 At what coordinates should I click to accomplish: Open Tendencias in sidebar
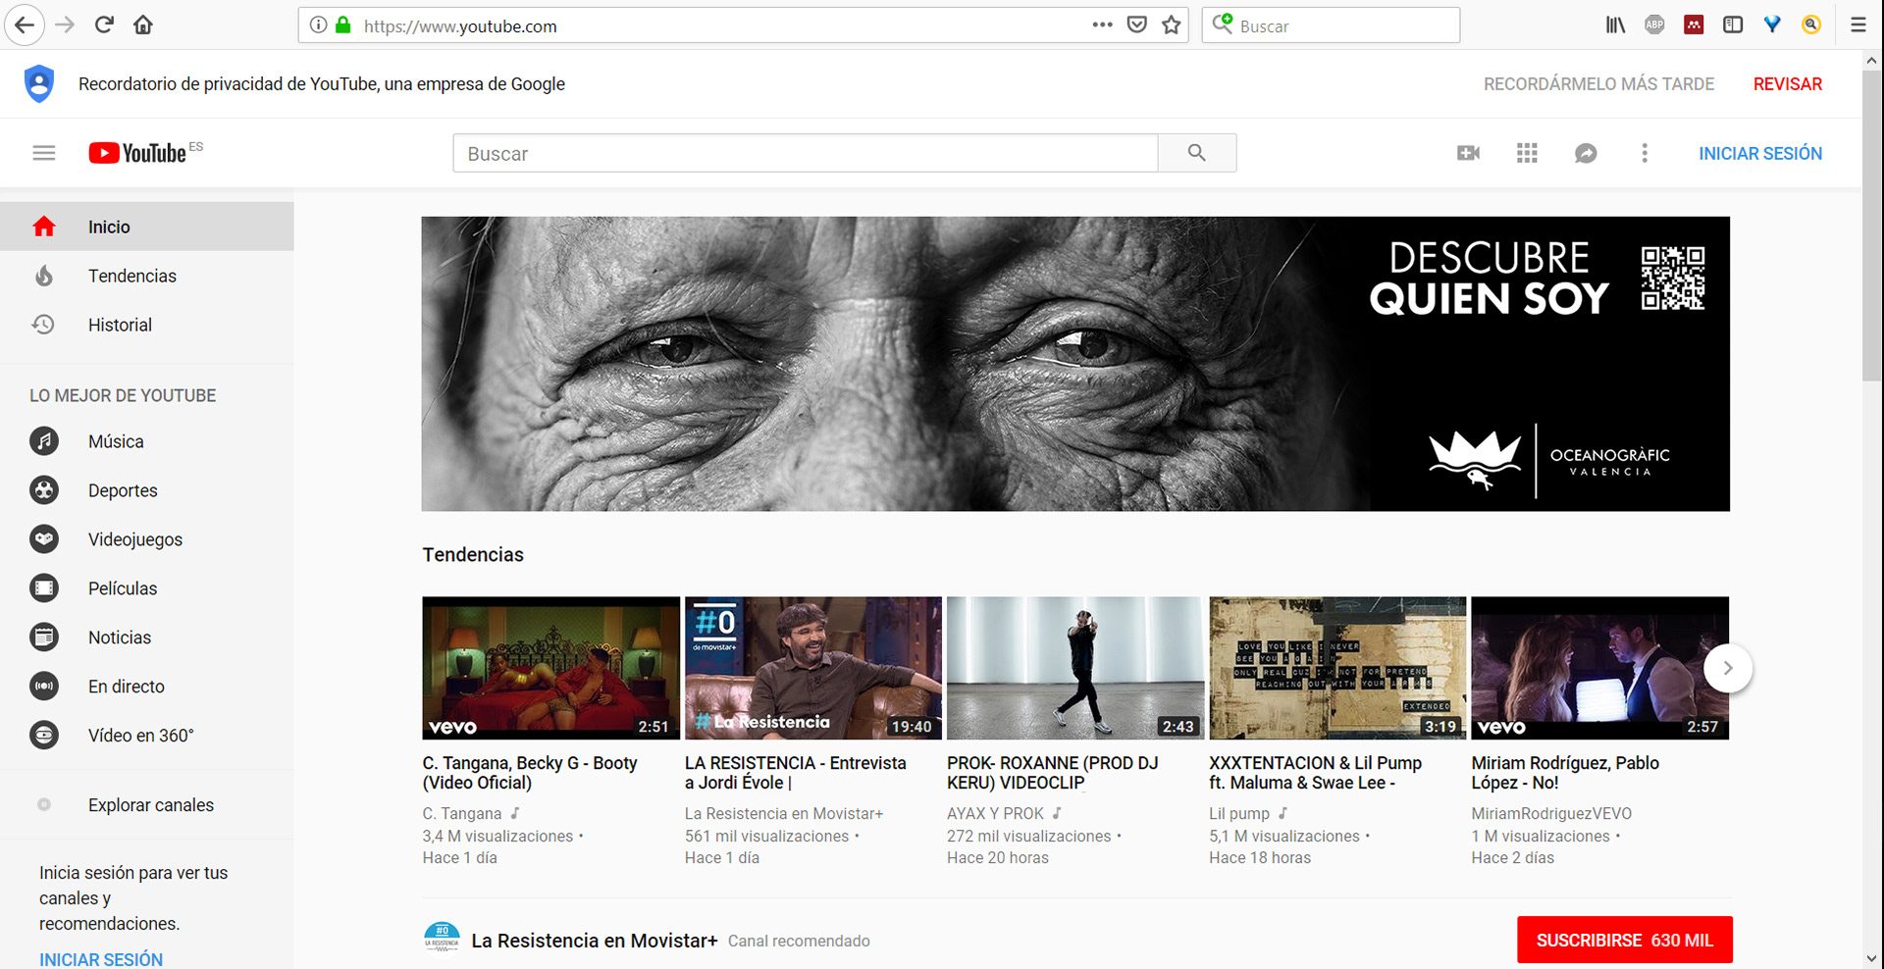[147, 276]
